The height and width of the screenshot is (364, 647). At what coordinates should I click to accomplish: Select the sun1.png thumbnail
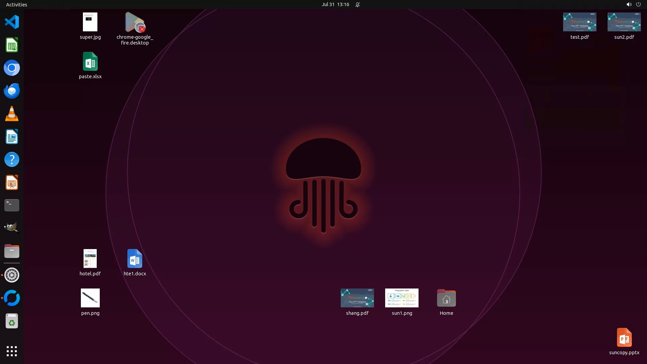(402, 298)
